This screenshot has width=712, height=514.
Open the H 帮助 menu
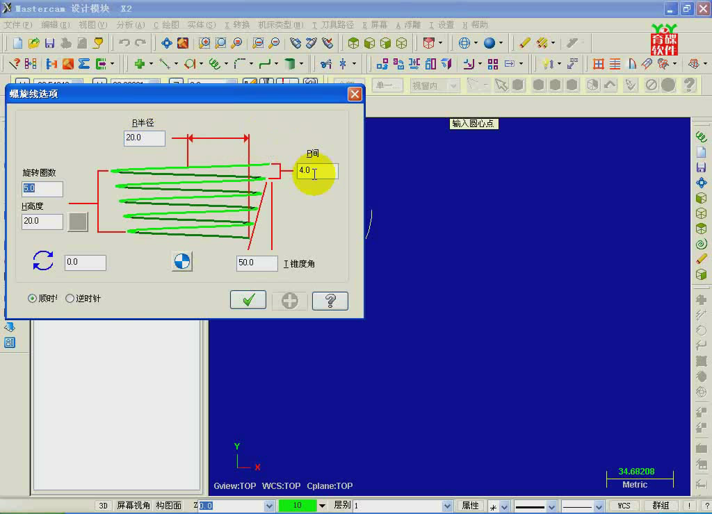(475, 24)
